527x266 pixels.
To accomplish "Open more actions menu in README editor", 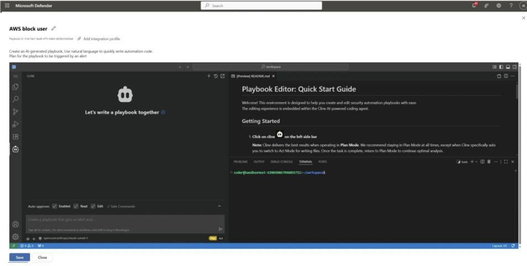I will coord(513,76).
